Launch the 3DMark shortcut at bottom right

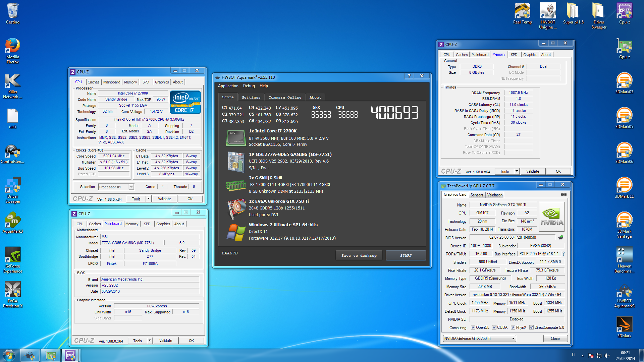(624, 327)
